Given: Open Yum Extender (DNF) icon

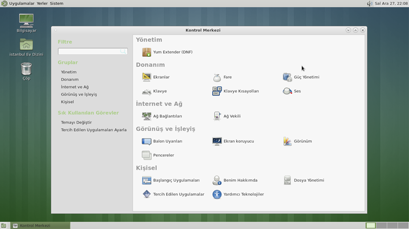Looking at the screenshot, I should (146, 52).
